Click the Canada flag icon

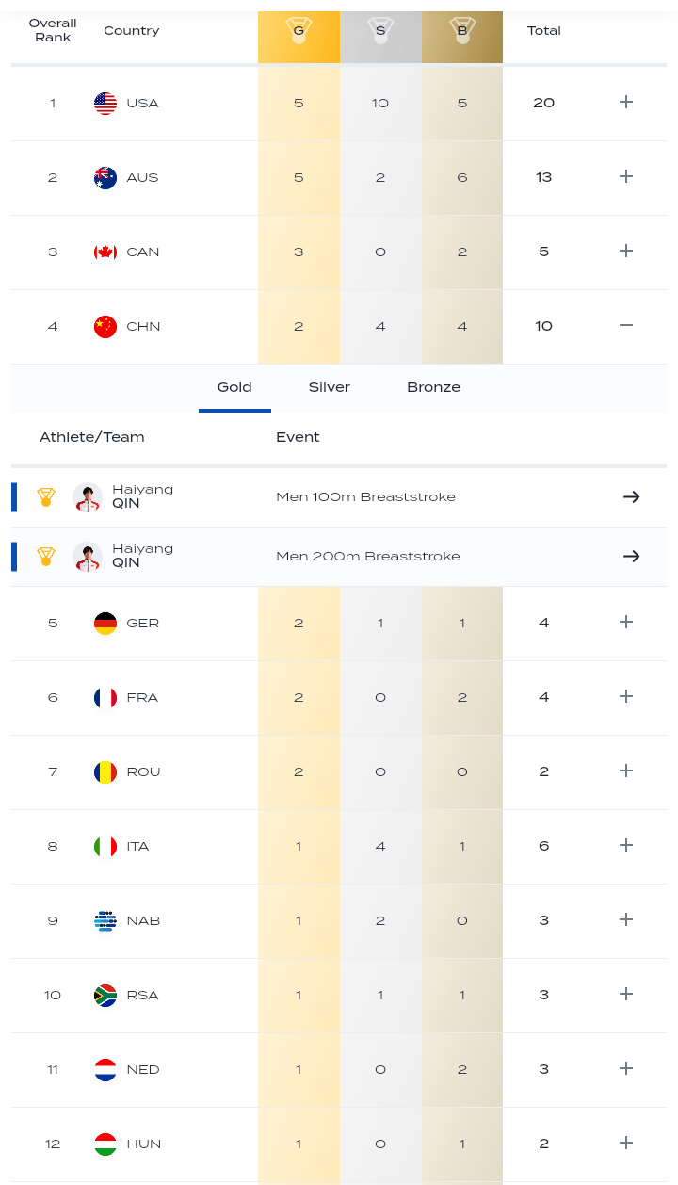tap(105, 252)
